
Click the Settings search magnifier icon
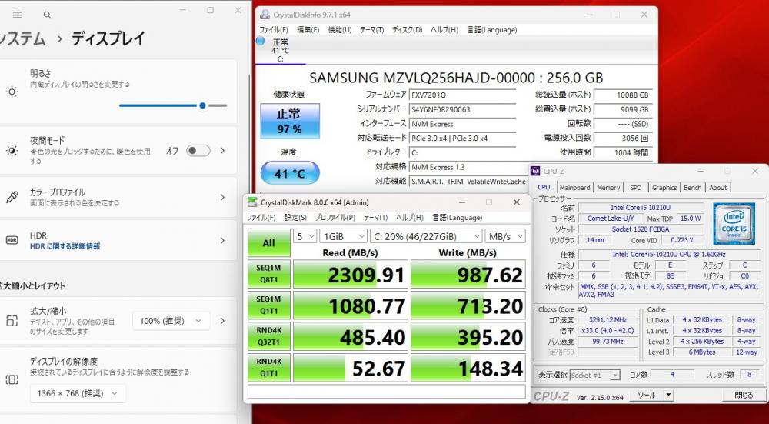(x=47, y=15)
